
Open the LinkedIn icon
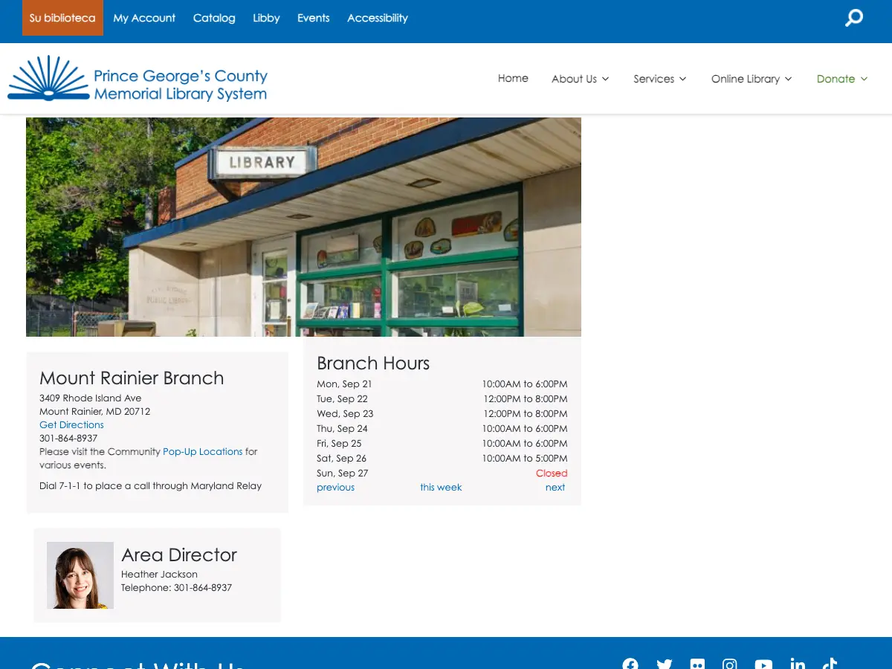tap(798, 664)
